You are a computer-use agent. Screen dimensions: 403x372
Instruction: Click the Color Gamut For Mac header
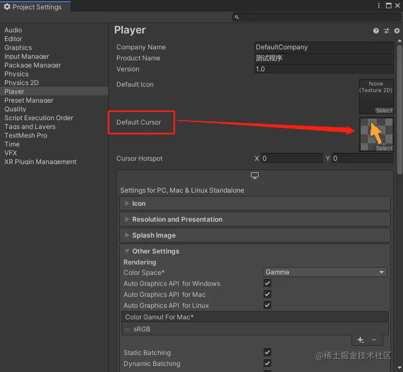[255, 317]
